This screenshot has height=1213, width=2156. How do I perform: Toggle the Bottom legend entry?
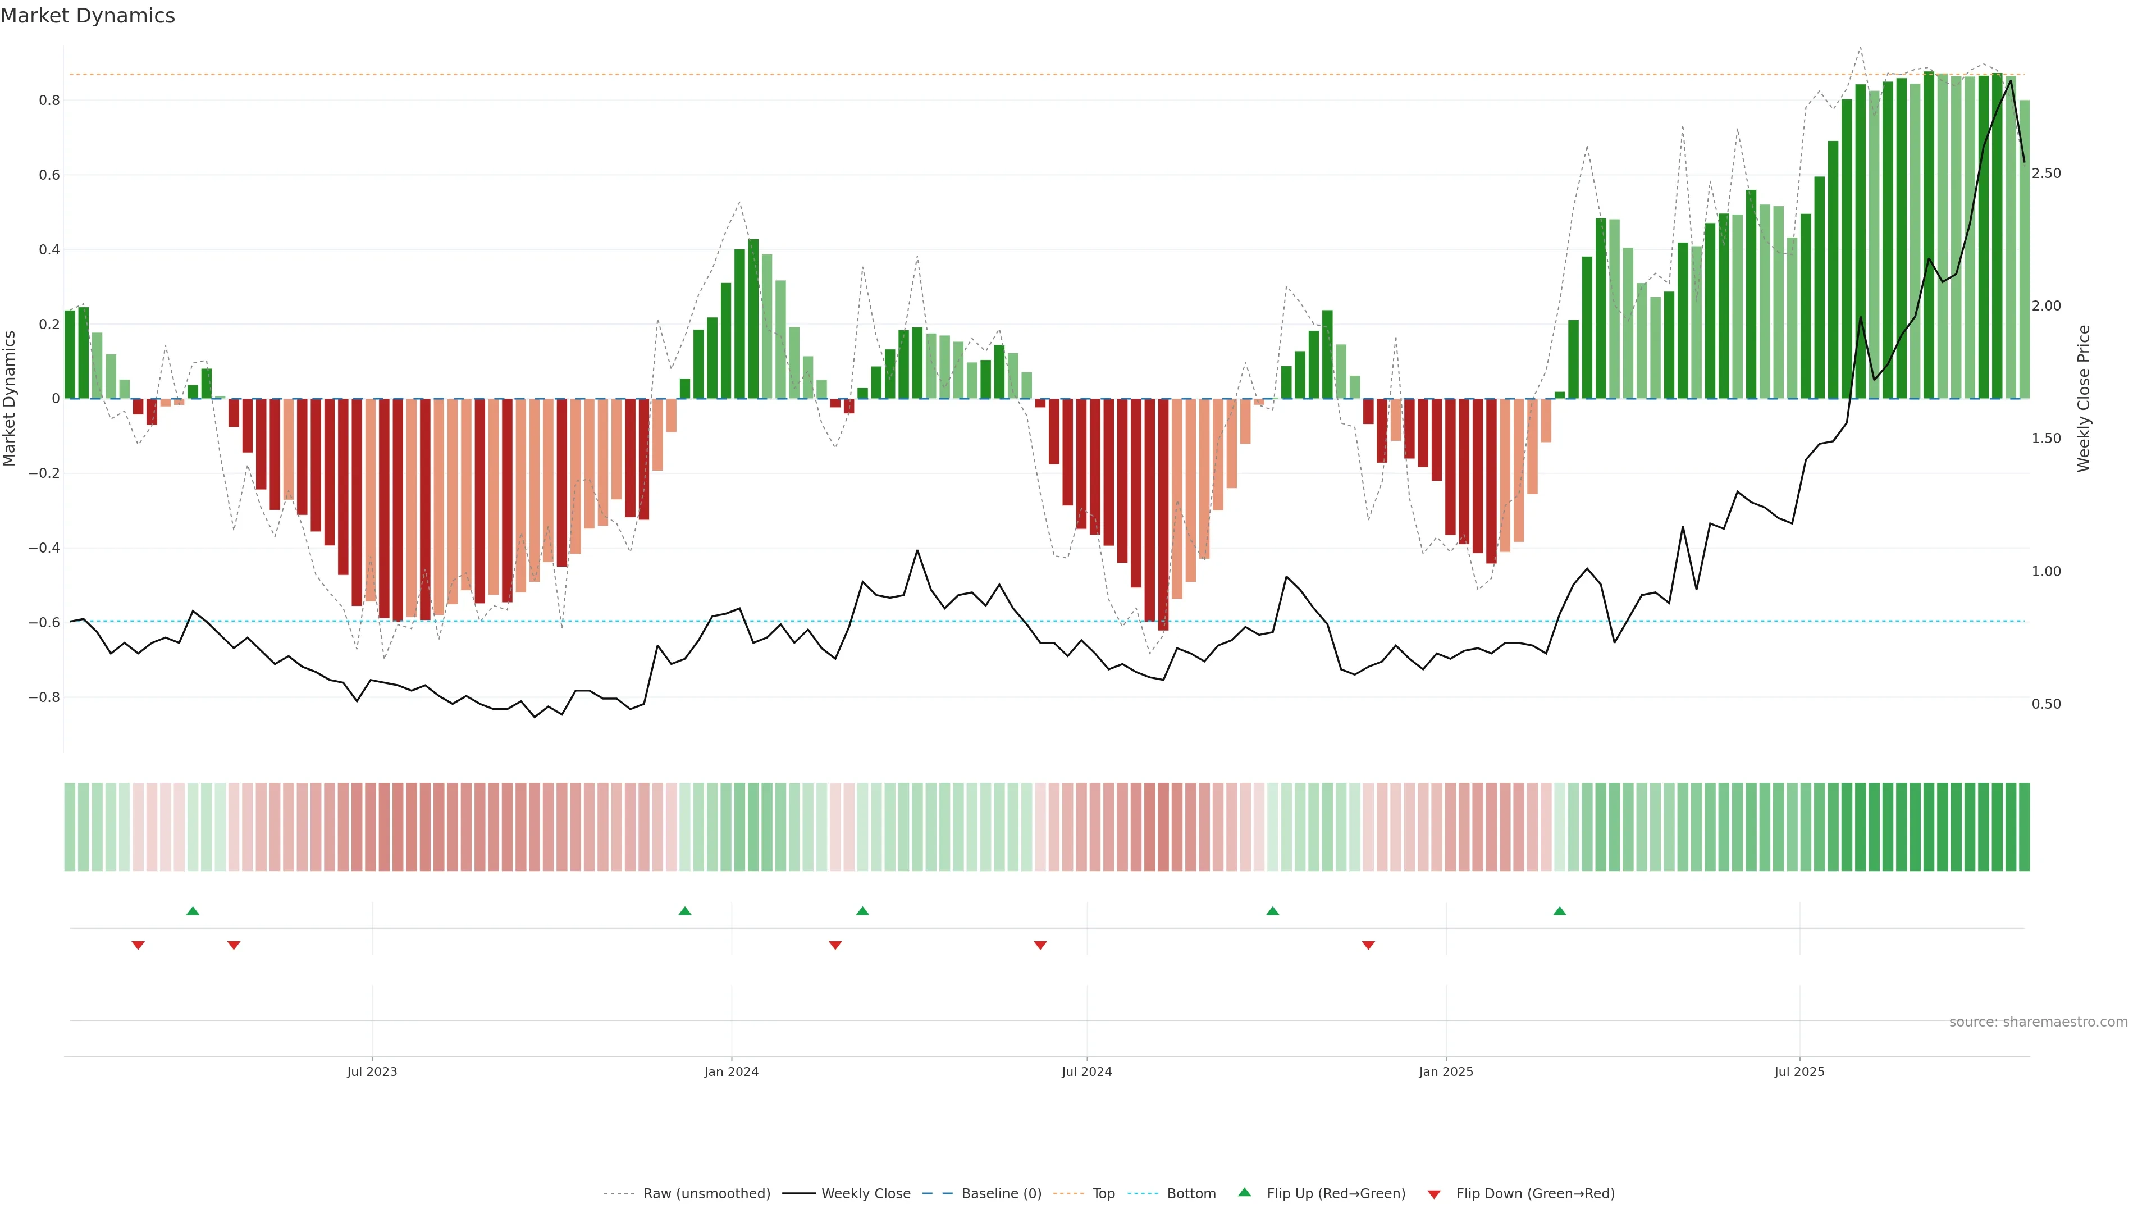[x=1191, y=1194]
